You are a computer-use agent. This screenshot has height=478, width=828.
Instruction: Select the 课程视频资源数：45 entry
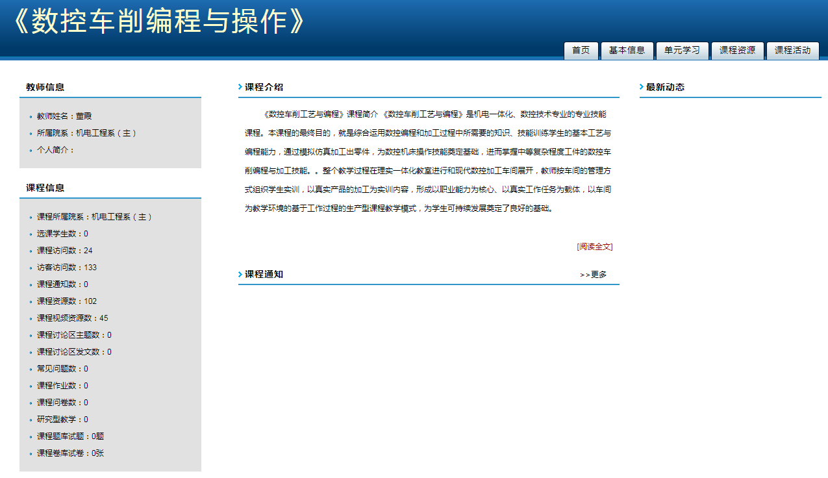pos(72,318)
